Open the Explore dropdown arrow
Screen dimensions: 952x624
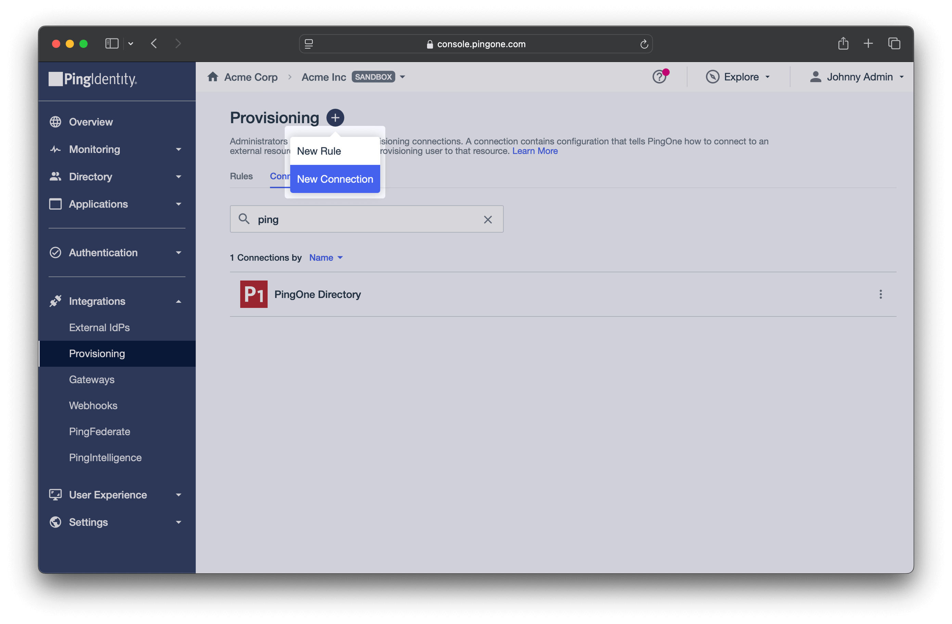point(768,77)
